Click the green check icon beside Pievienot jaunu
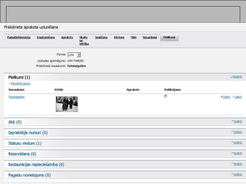This screenshot has height=184, width=246. tap(10, 83)
